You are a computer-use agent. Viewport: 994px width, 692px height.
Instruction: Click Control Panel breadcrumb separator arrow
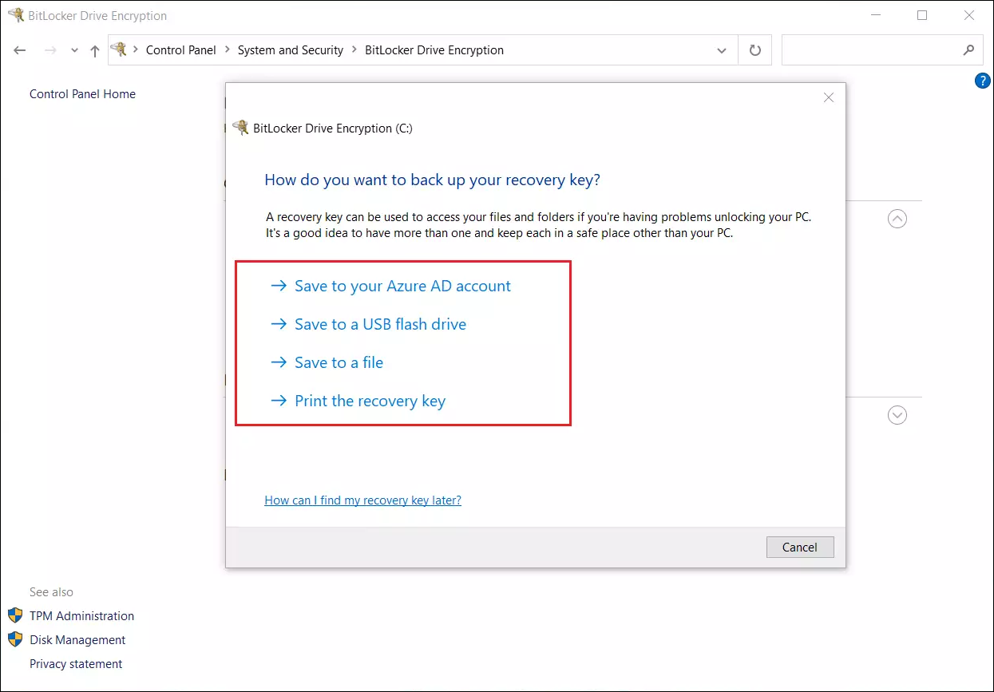227,50
